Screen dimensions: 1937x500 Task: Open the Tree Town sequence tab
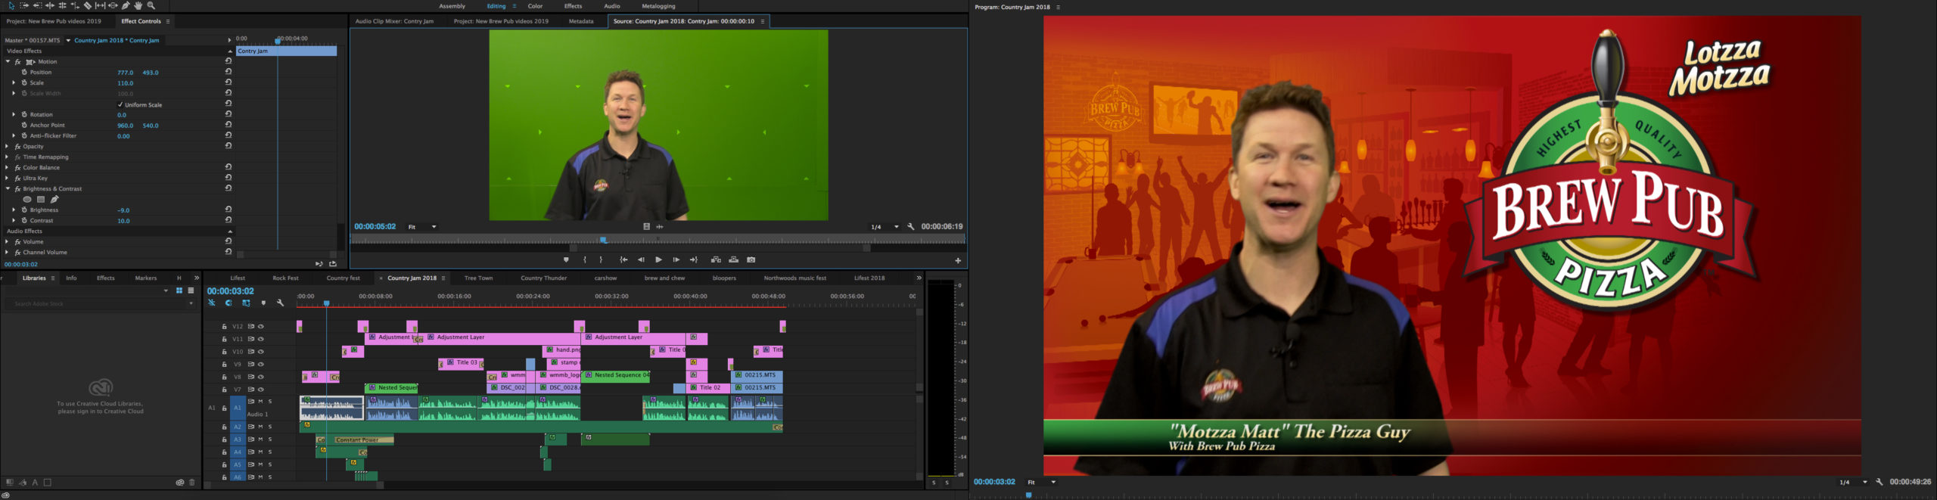coord(478,278)
